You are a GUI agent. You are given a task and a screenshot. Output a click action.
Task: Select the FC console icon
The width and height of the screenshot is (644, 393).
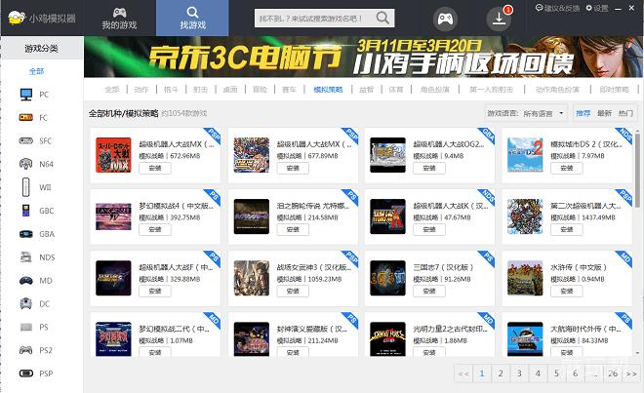click(26, 117)
